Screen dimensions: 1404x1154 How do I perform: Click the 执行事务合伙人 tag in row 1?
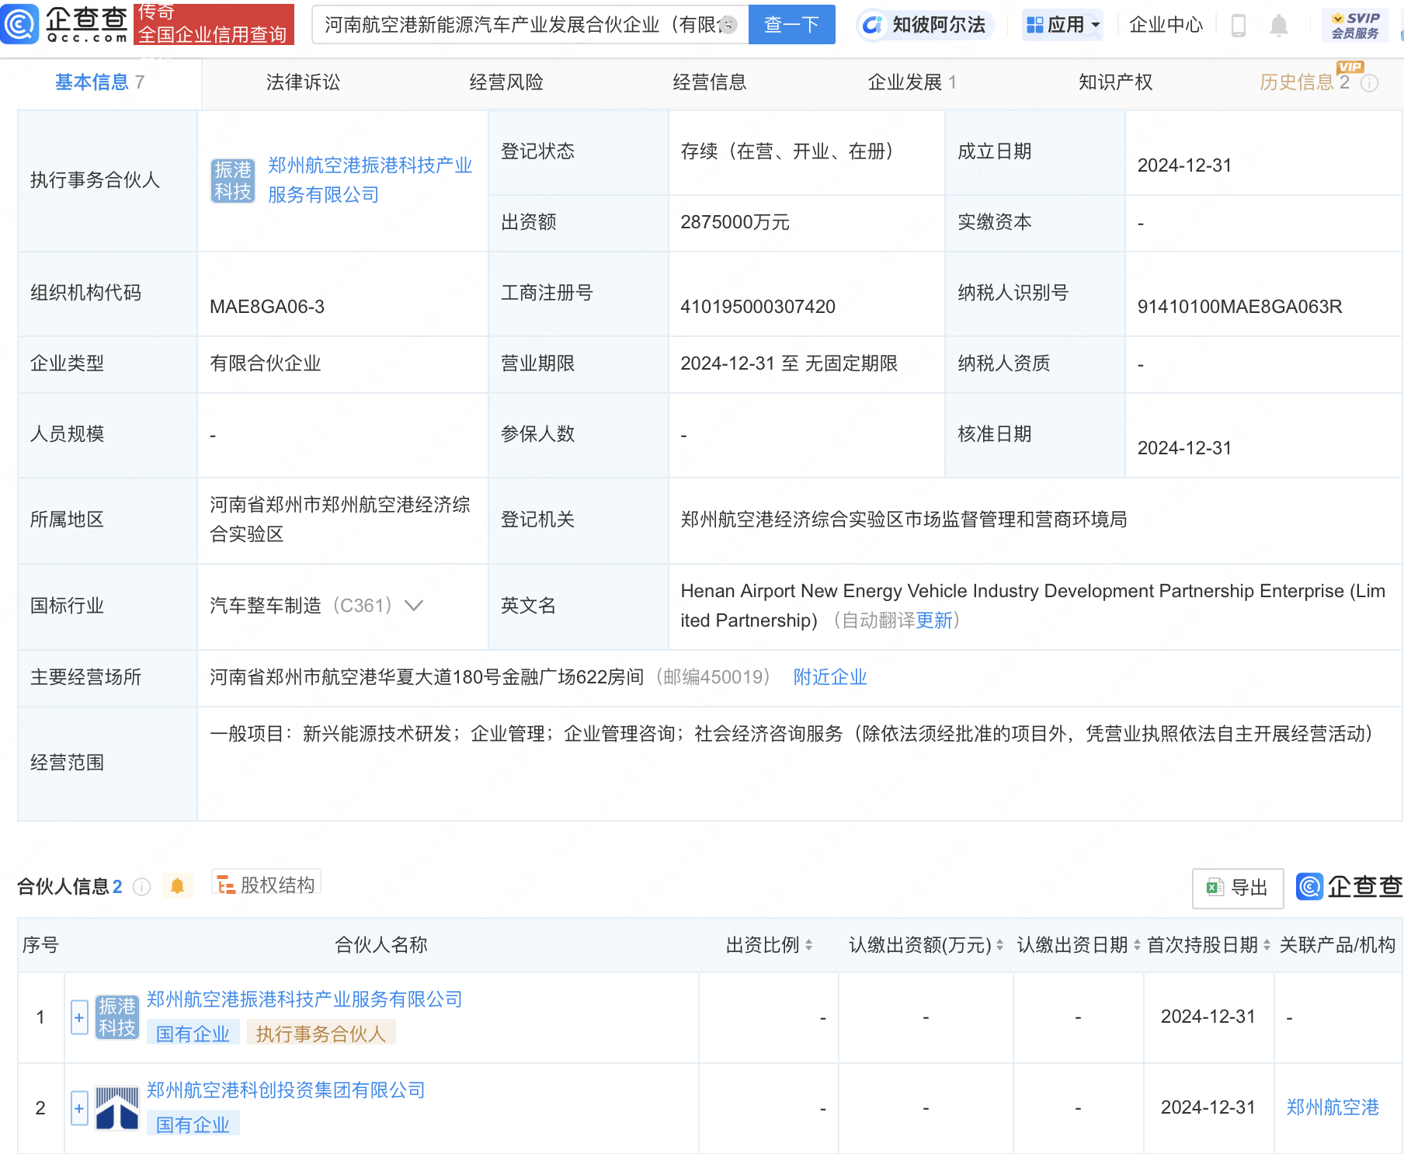point(321,1034)
